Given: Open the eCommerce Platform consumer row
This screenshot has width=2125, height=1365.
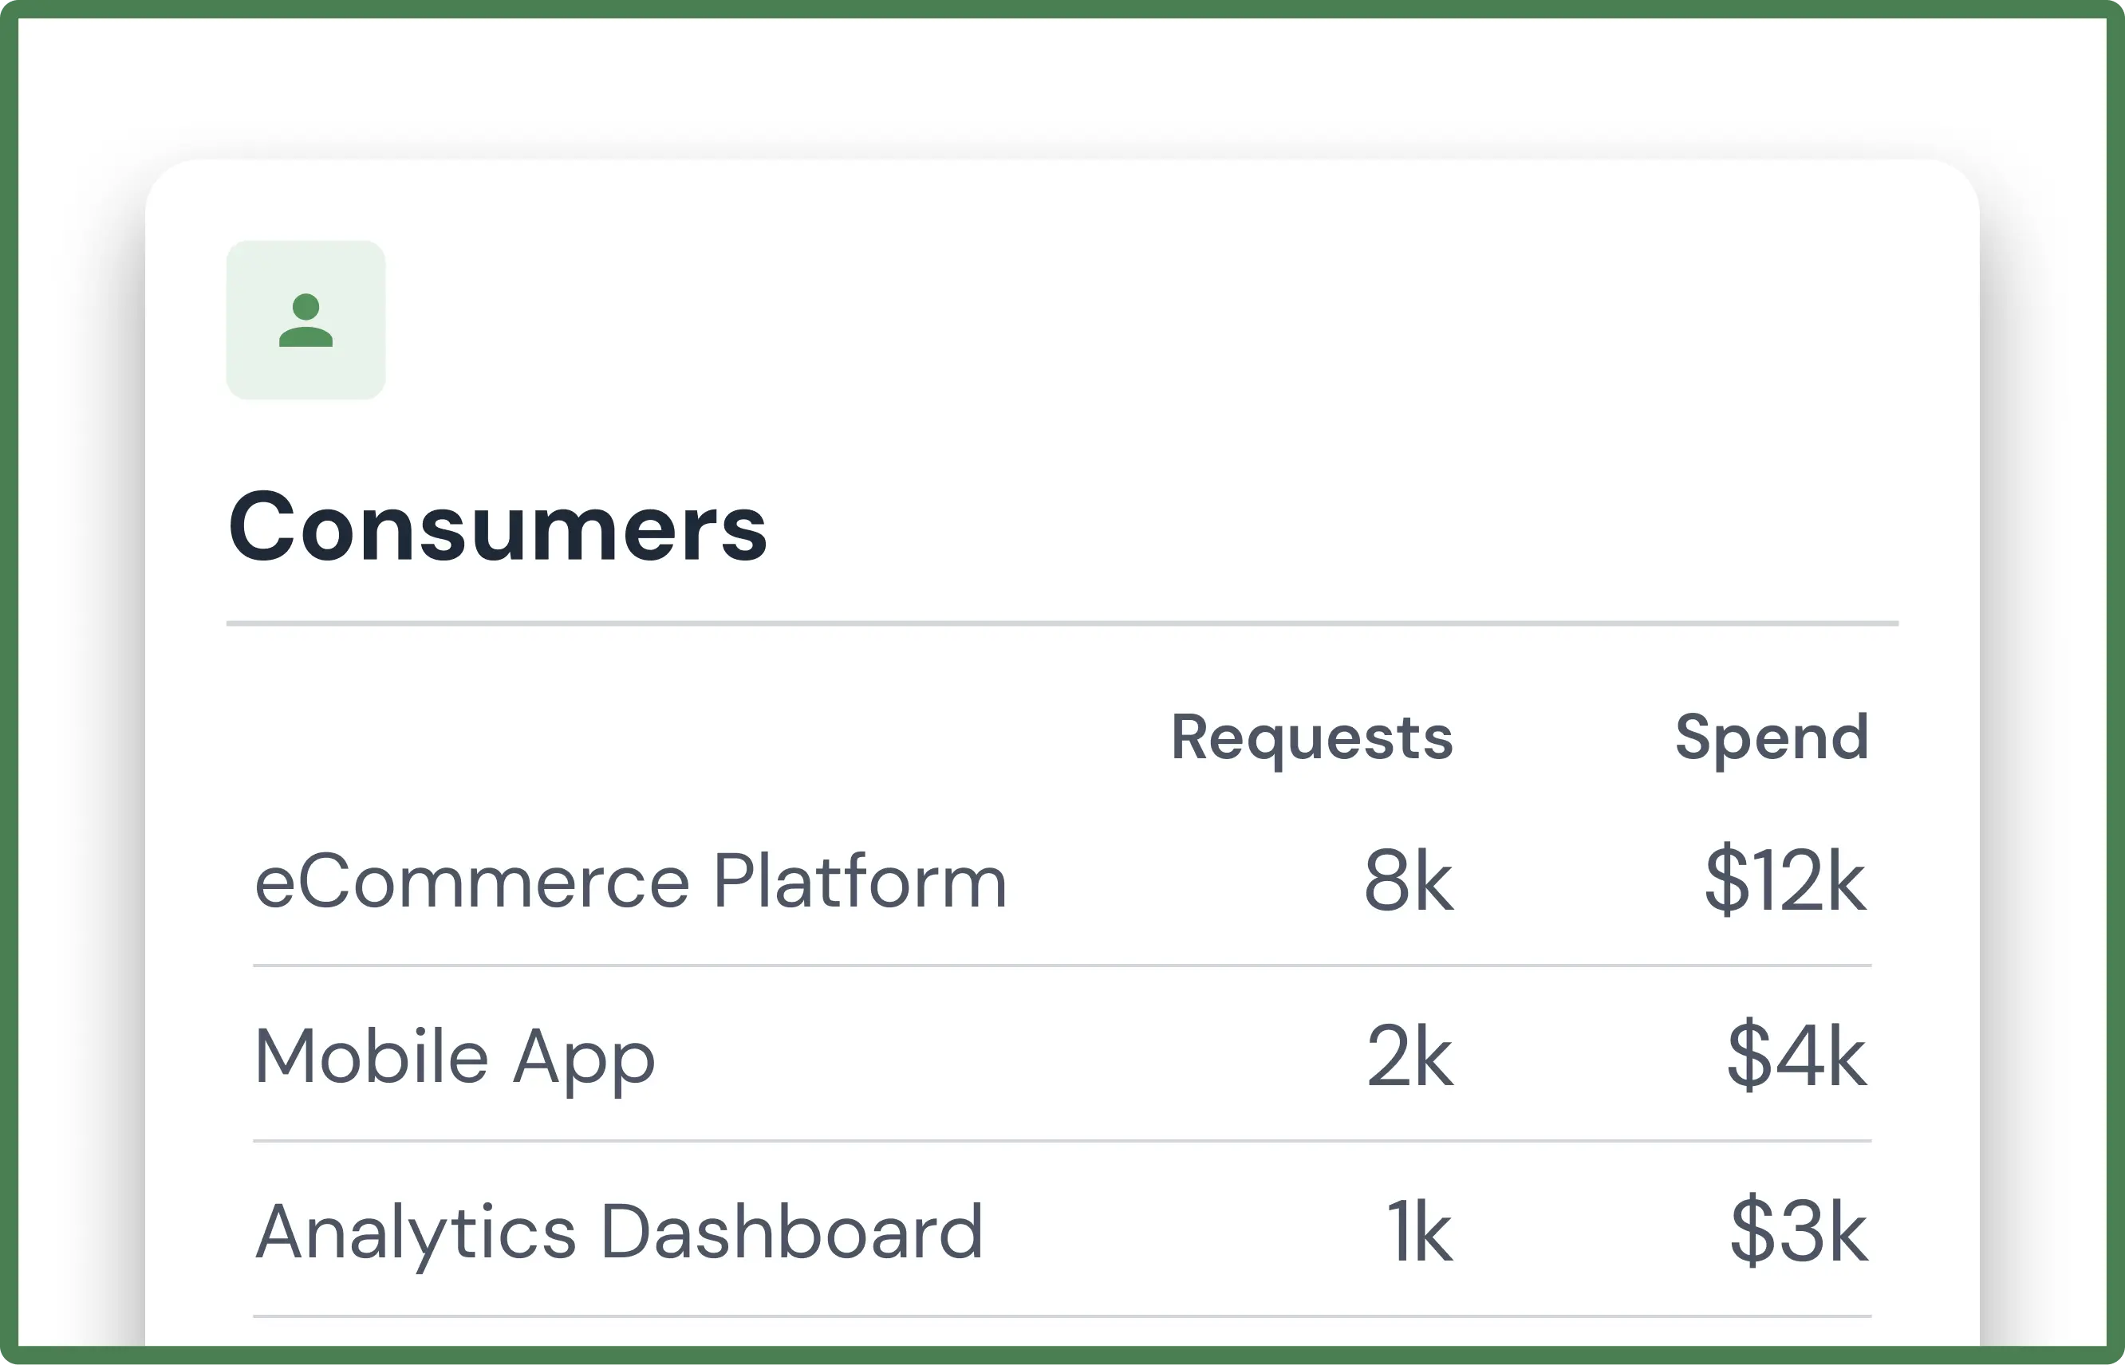Looking at the screenshot, I should pos(630,881).
